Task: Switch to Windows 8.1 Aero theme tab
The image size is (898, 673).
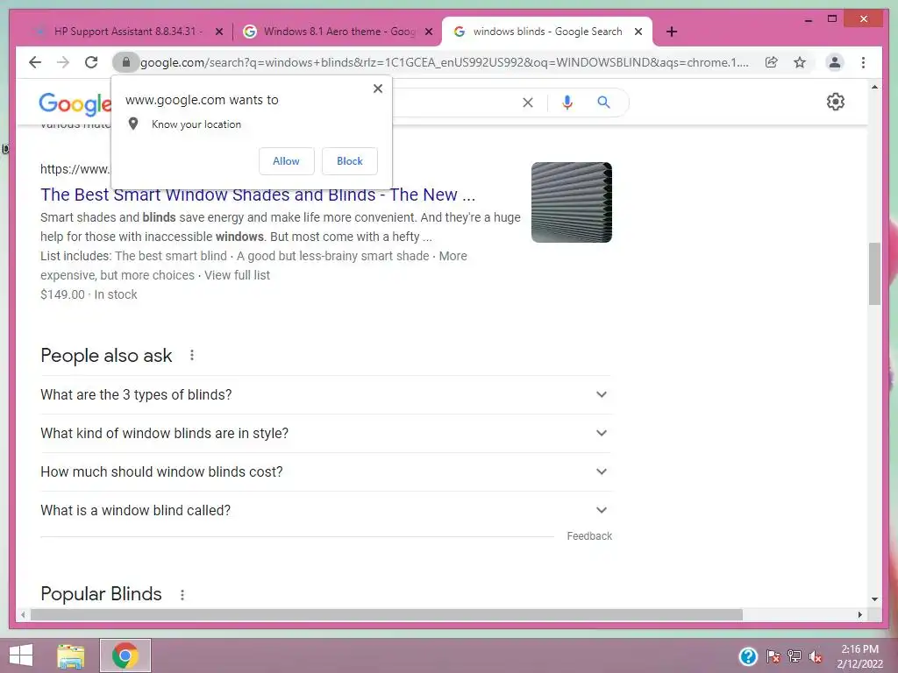Action: (x=338, y=32)
